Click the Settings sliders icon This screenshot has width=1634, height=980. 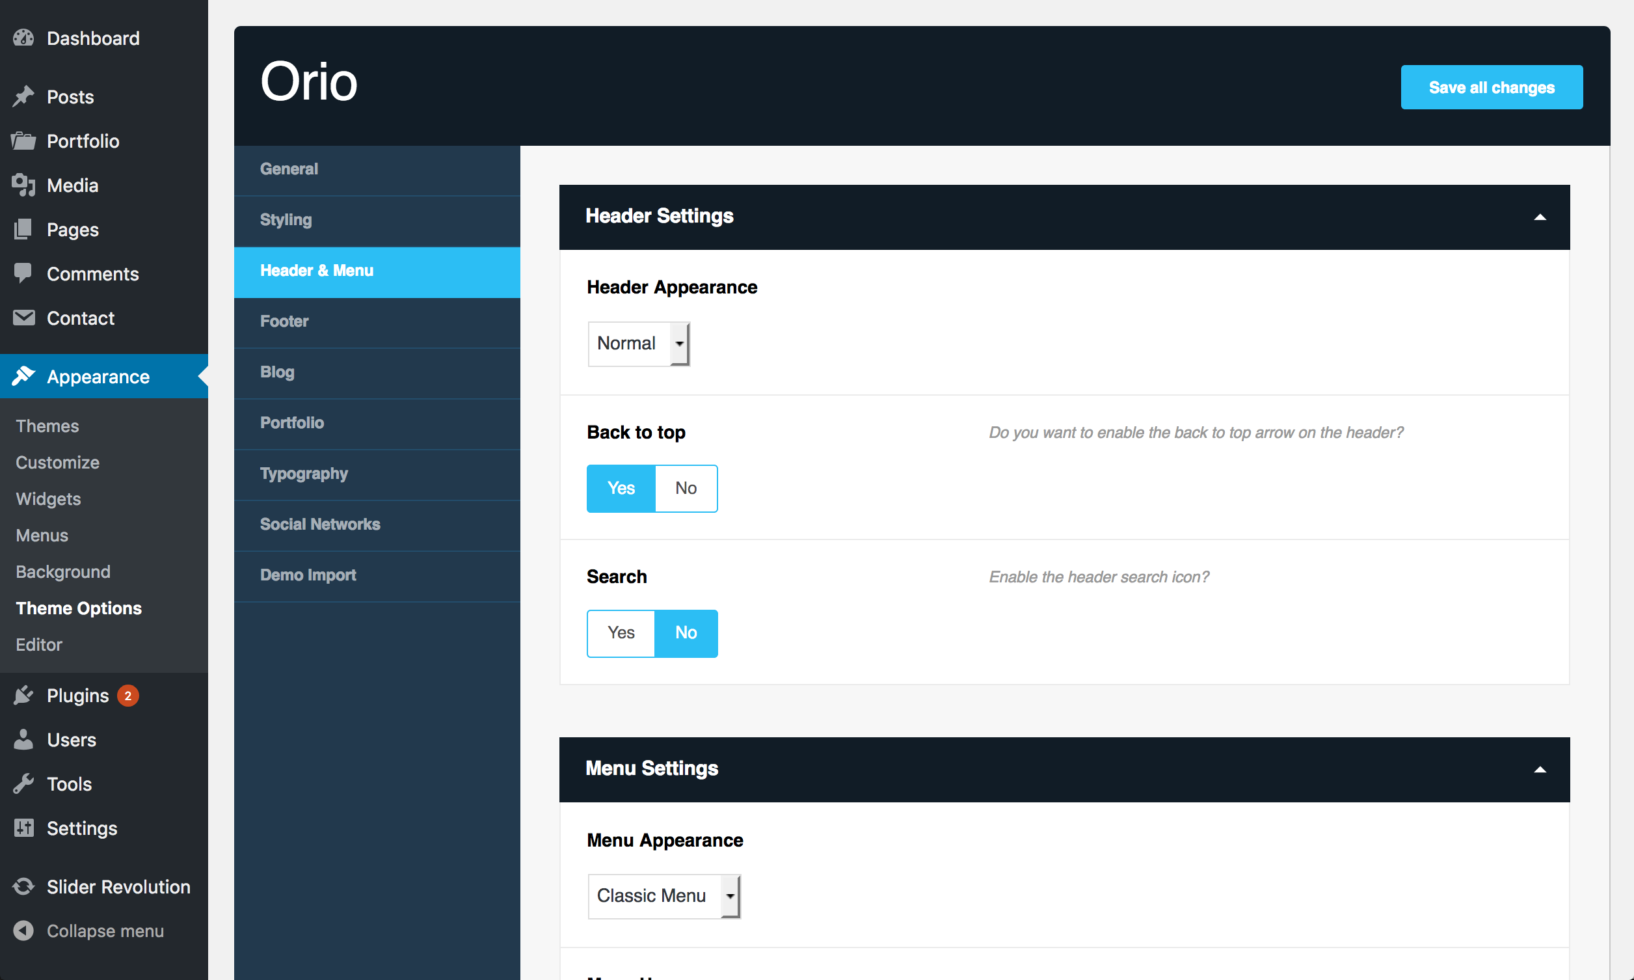click(23, 828)
